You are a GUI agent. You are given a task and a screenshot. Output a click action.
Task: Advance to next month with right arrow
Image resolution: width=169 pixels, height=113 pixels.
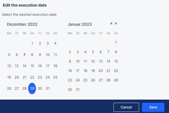pos(116,23)
